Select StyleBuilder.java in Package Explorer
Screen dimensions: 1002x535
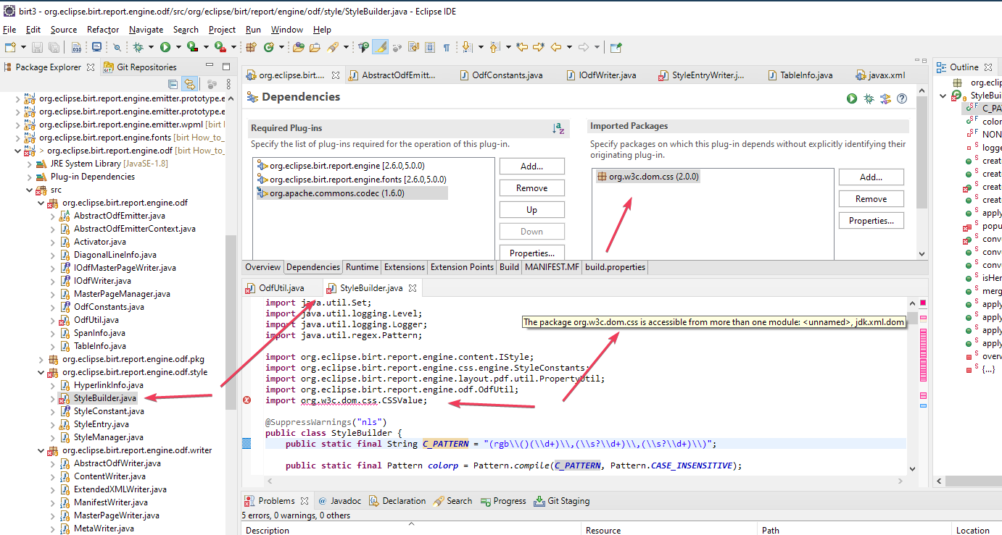[104, 398]
